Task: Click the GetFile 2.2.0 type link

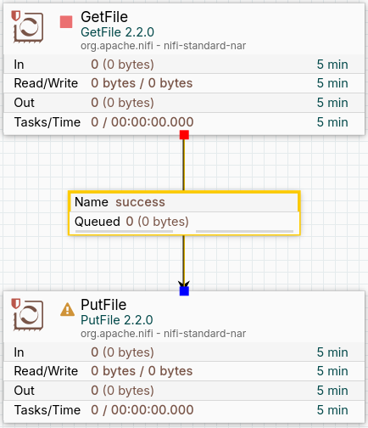Action: click(x=117, y=32)
